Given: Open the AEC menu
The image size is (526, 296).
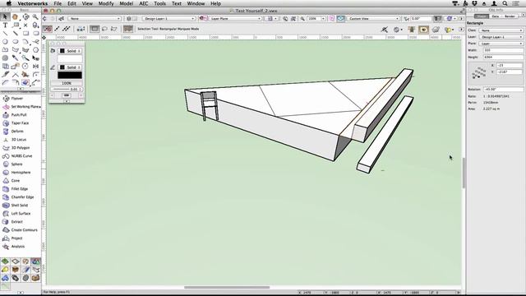Looking at the screenshot, I should (x=144, y=3).
